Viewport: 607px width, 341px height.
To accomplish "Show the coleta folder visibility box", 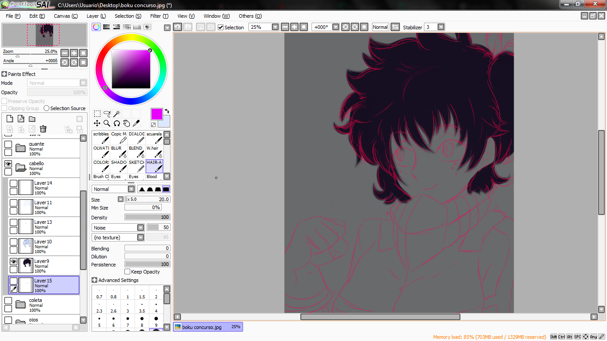I will coord(8,301).
